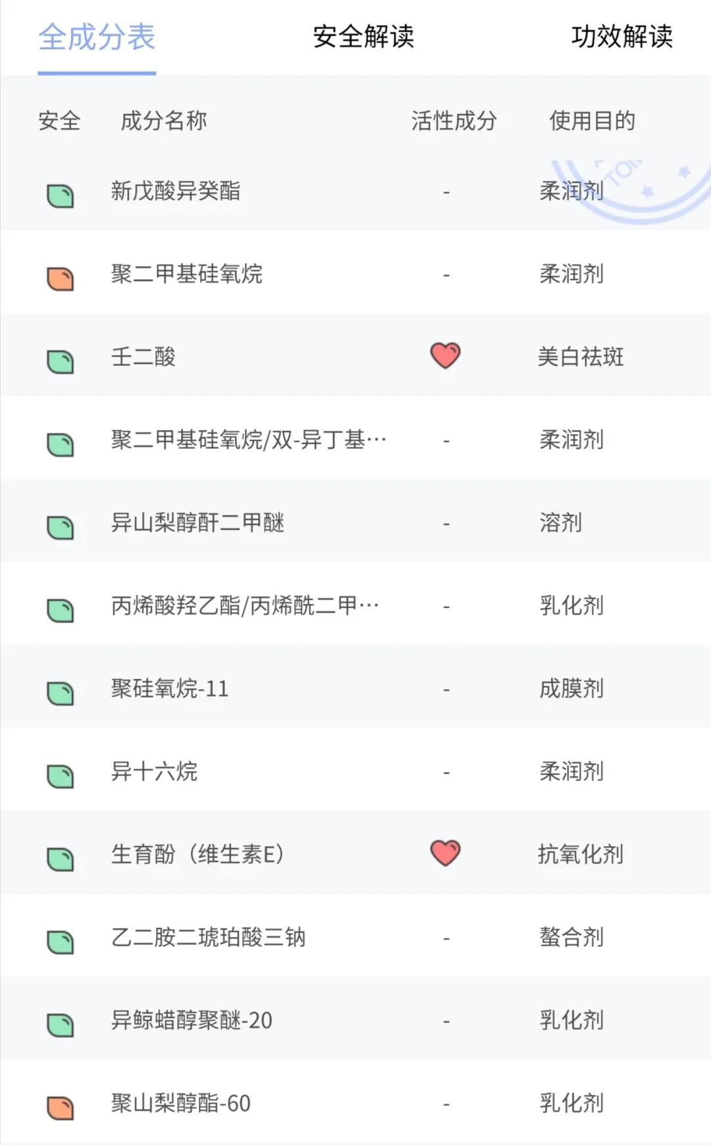Tap the 使用目的 column header
711x1145 pixels.
coord(592,121)
